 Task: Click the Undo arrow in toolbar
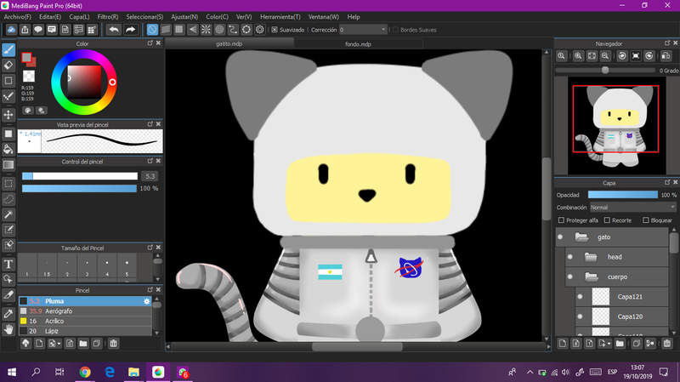tap(113, 30)
